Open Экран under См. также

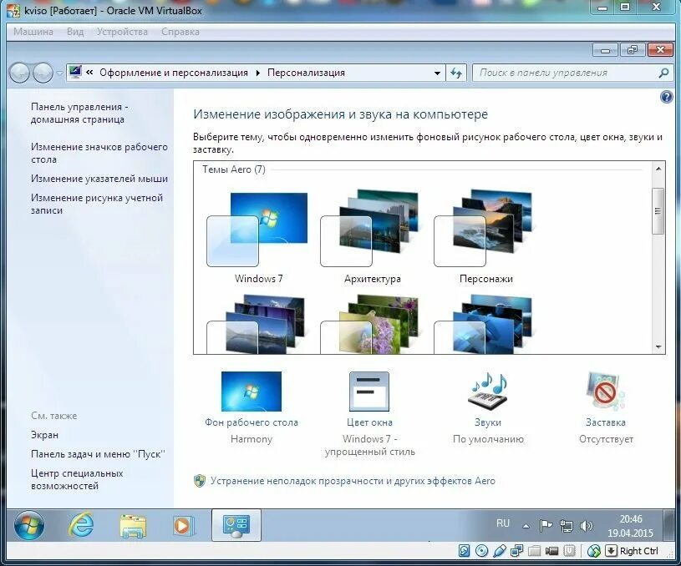click(x=44, y=435)
